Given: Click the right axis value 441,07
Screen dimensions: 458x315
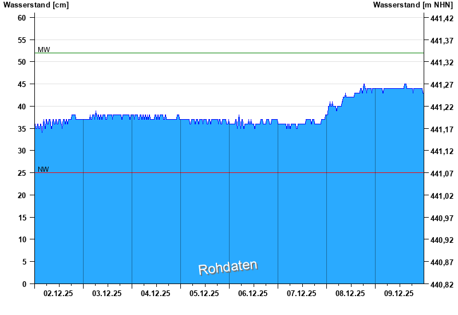Looking at the screenshot, I should [x=442, y=174].
